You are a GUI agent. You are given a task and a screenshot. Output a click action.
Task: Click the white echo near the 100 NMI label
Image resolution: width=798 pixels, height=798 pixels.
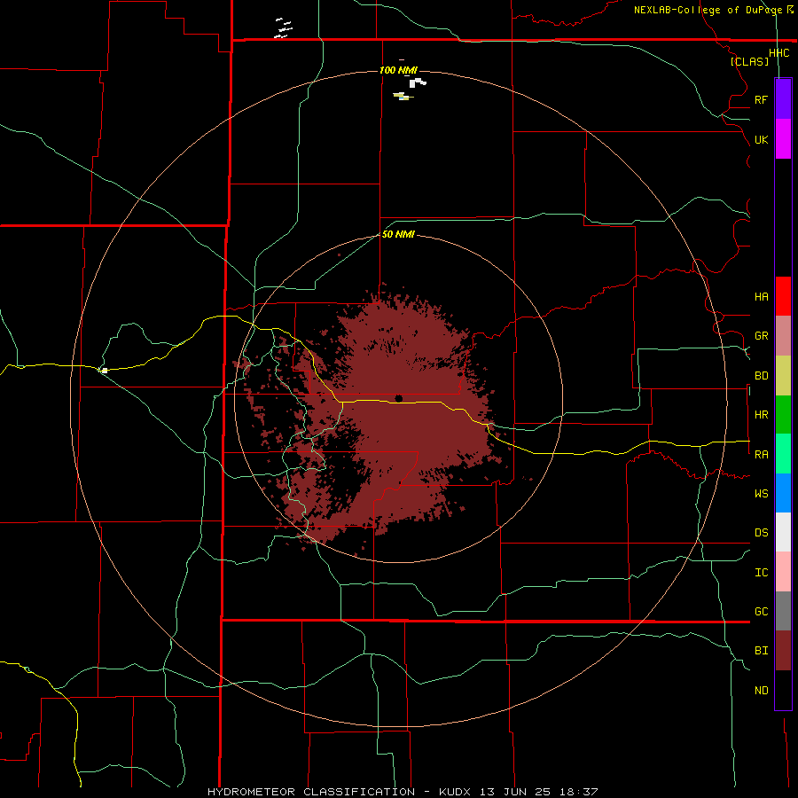[x=417, y=82]
